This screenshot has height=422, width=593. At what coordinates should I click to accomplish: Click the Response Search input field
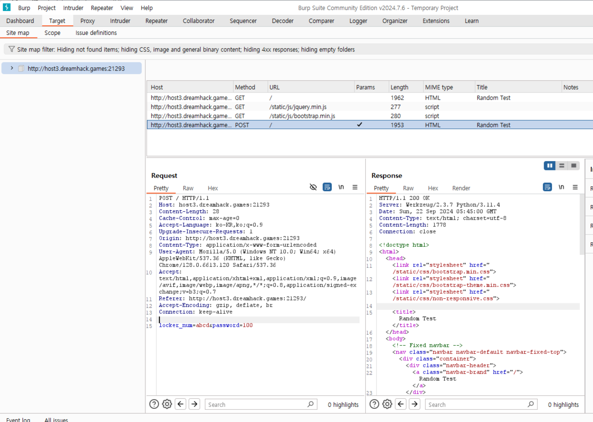coord(481,404)
